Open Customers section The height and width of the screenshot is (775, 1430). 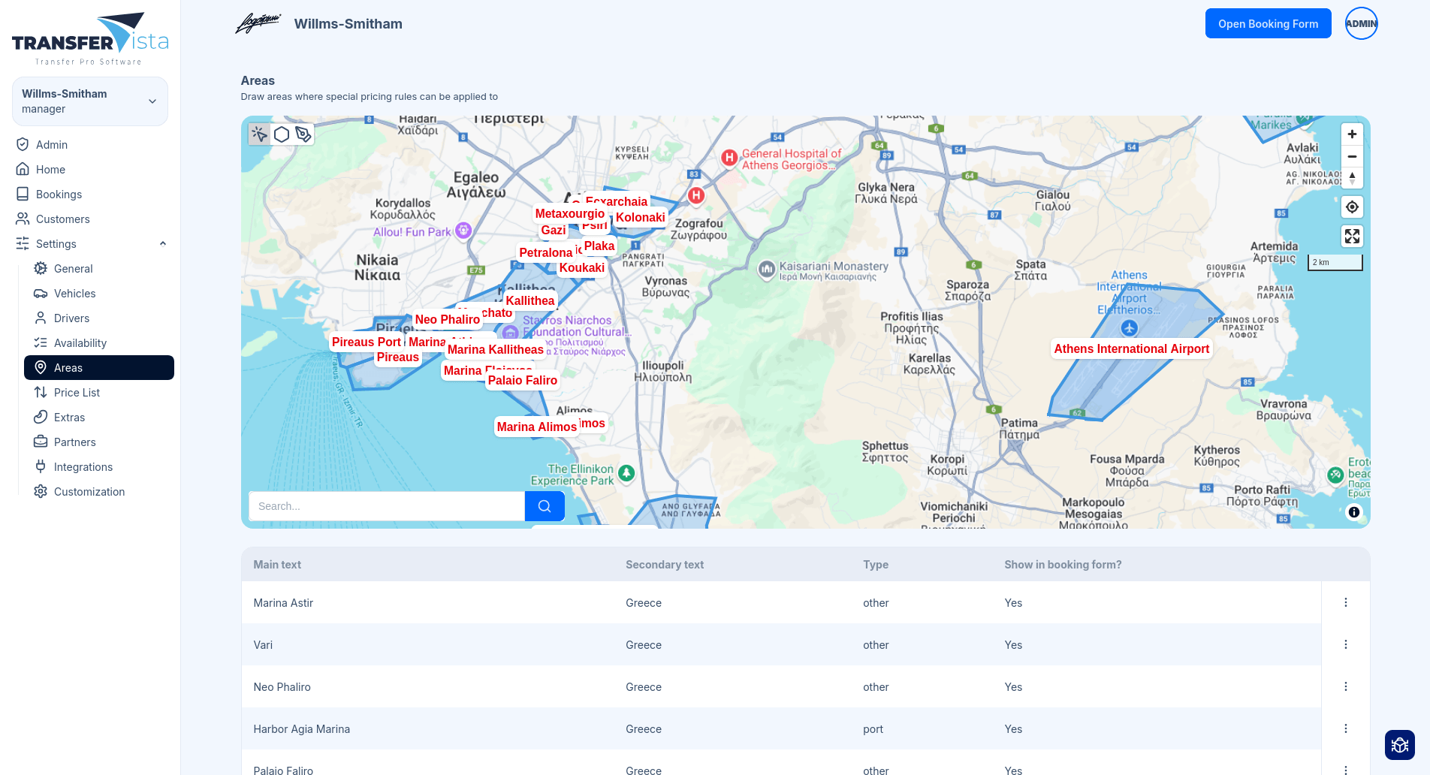point(62,219)
